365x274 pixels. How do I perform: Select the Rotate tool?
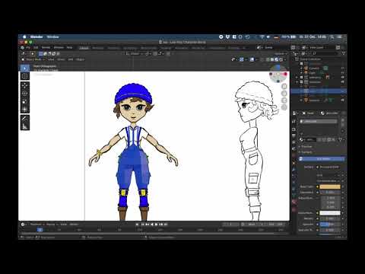(25, 94)
